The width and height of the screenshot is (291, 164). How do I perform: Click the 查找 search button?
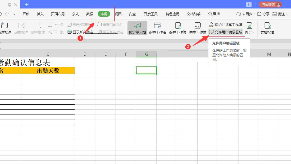[214, 14]
